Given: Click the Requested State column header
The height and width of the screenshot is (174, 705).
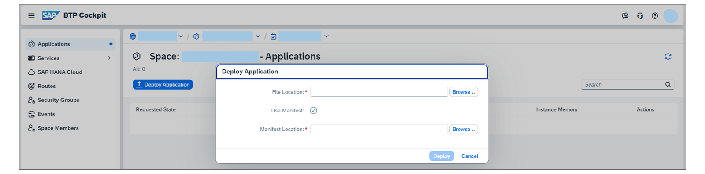Looking at the screenshot, I should click(156, 109).
